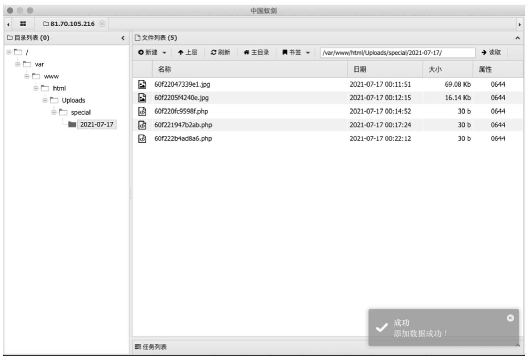Click the tab bar left scroll arrow
The height and width of the screenshot is (358, 530).
[8, 24]
